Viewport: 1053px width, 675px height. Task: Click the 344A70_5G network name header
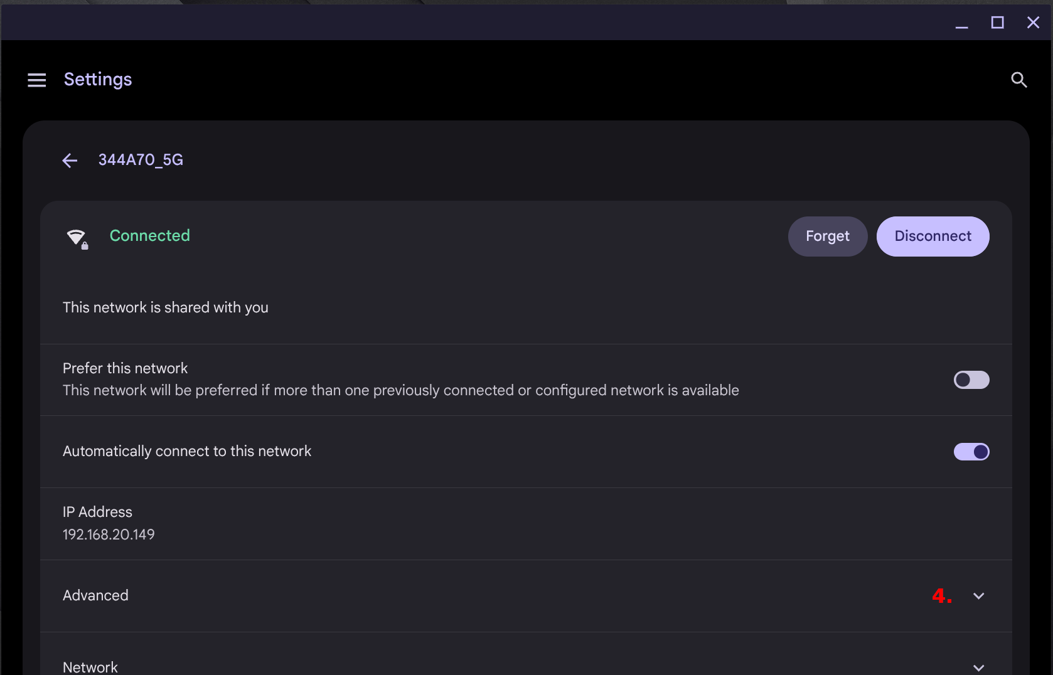point(141,160)
